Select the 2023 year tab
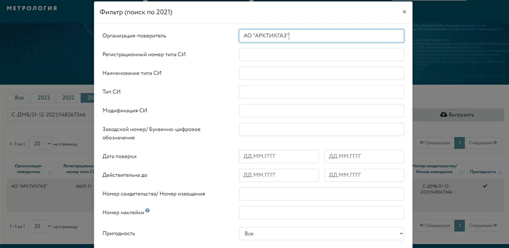This screenshot has height=248, width=509. point(44,98)
